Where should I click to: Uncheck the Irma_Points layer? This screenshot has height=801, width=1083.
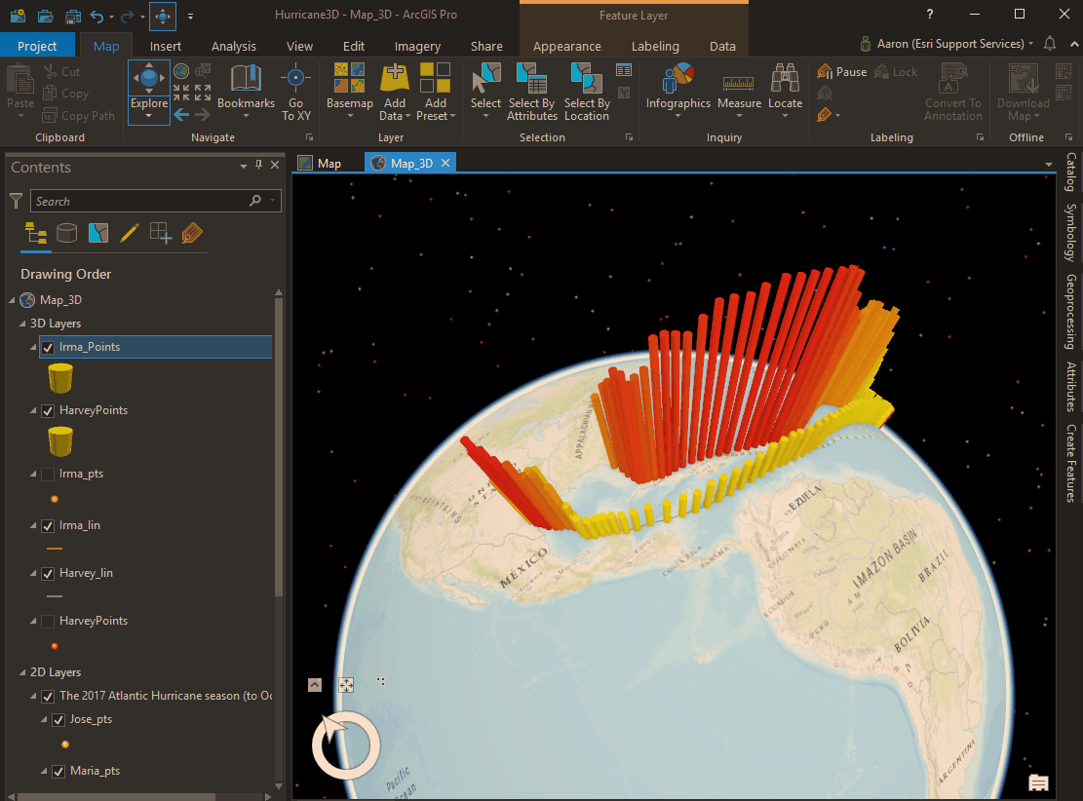[x=48, y=347]
